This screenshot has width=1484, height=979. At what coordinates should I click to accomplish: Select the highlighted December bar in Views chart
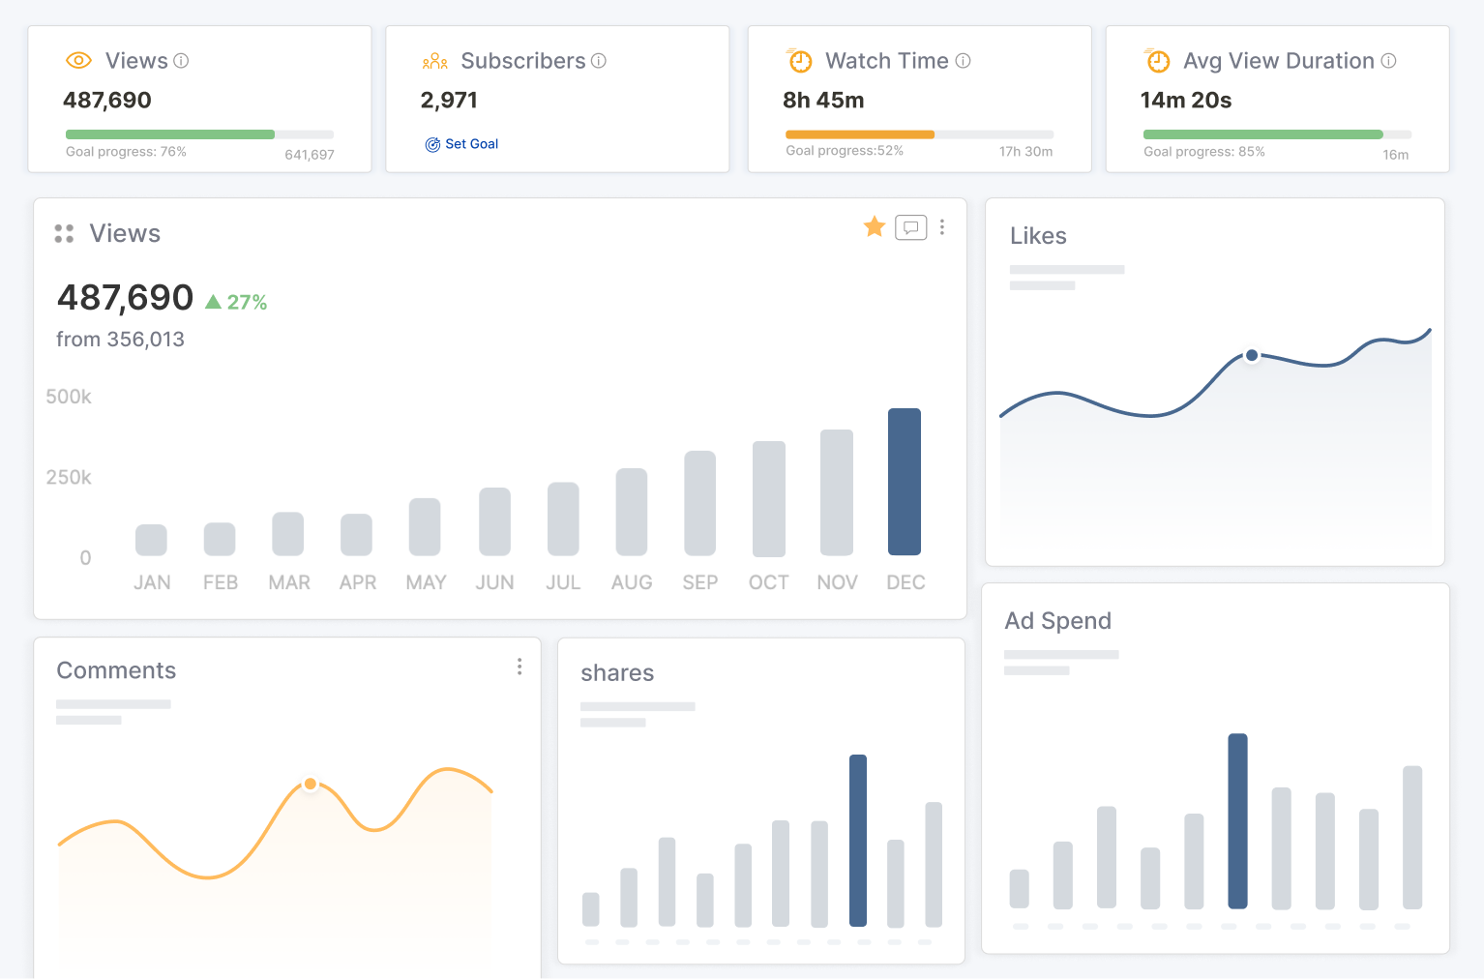[905, 481]
